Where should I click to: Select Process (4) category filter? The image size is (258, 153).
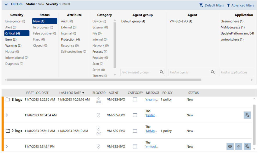tap(100, 52)
